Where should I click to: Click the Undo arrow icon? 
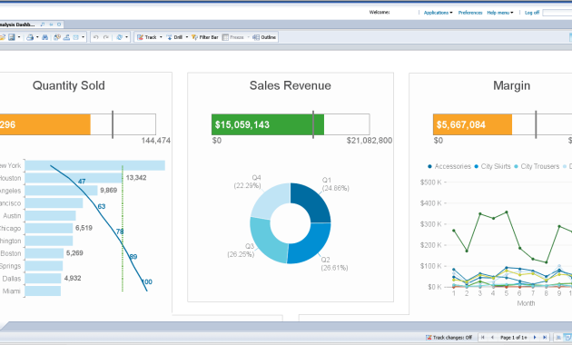click(x=96, y=37)
